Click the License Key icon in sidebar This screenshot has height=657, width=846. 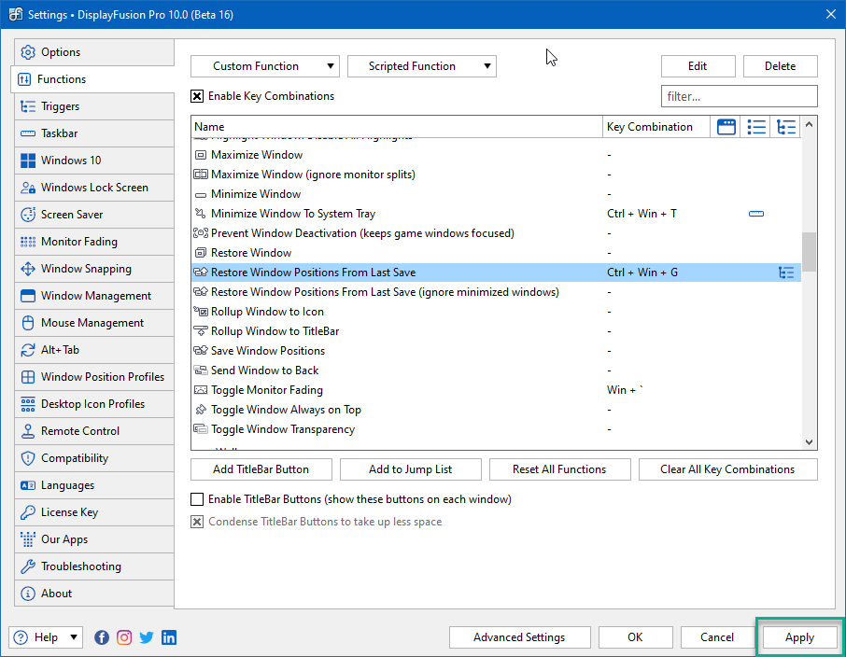point(28,512)
